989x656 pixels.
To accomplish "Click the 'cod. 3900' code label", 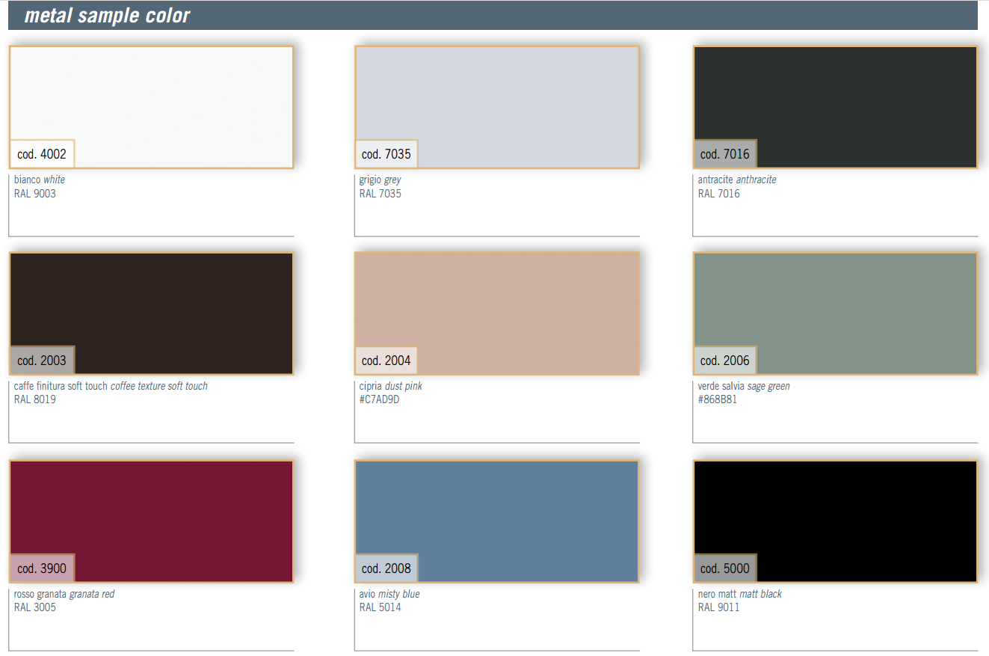I will [x=42, y=568].
